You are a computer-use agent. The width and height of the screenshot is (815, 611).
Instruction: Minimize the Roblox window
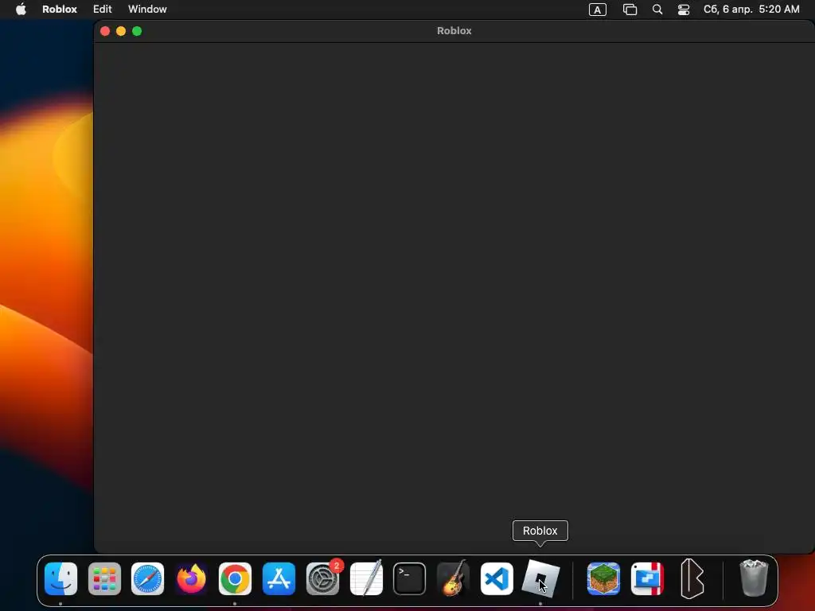pos(121,31)
